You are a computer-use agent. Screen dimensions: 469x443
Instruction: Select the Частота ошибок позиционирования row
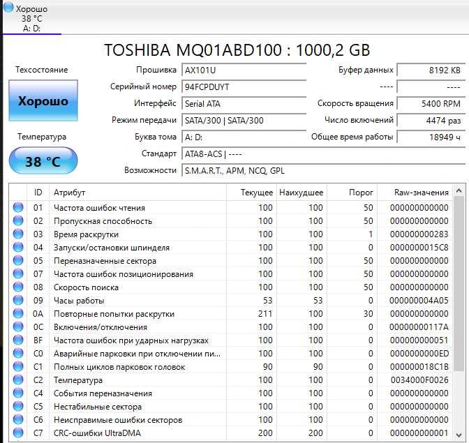[x=231, y=273]
